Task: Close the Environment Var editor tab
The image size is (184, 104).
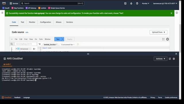Action: [74, 44]
